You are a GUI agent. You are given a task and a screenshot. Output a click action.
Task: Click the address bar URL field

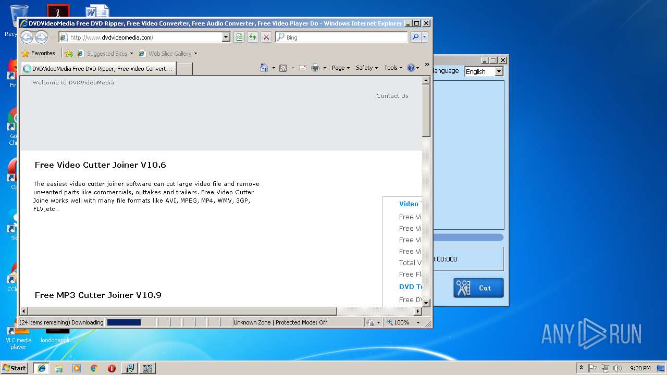[141, 37]
